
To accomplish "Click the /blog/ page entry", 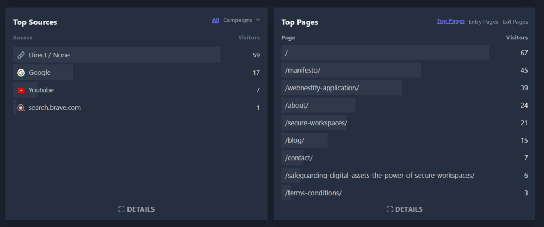I will 295,141.
